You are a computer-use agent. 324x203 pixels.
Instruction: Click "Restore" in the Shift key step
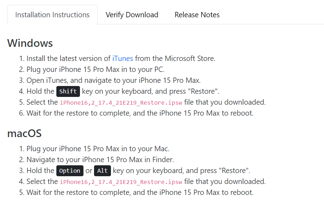pos(204,92)
